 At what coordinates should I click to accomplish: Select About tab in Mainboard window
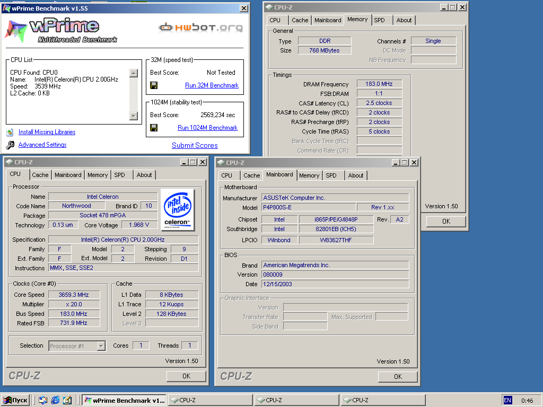356,175
